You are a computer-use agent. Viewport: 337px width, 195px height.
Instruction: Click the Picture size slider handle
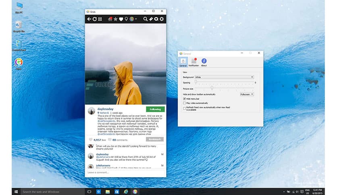(x=212, y=88)
